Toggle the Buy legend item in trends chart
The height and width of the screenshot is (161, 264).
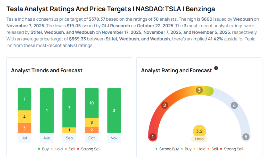coord(43,149)
